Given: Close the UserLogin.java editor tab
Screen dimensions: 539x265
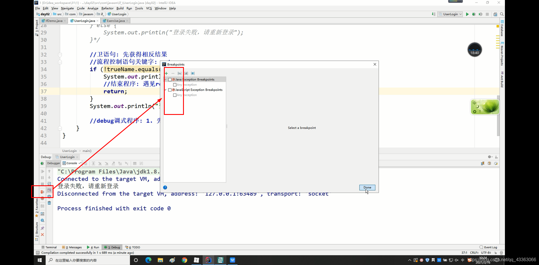Looking at the screenshot, I should [x=98, y=21].
